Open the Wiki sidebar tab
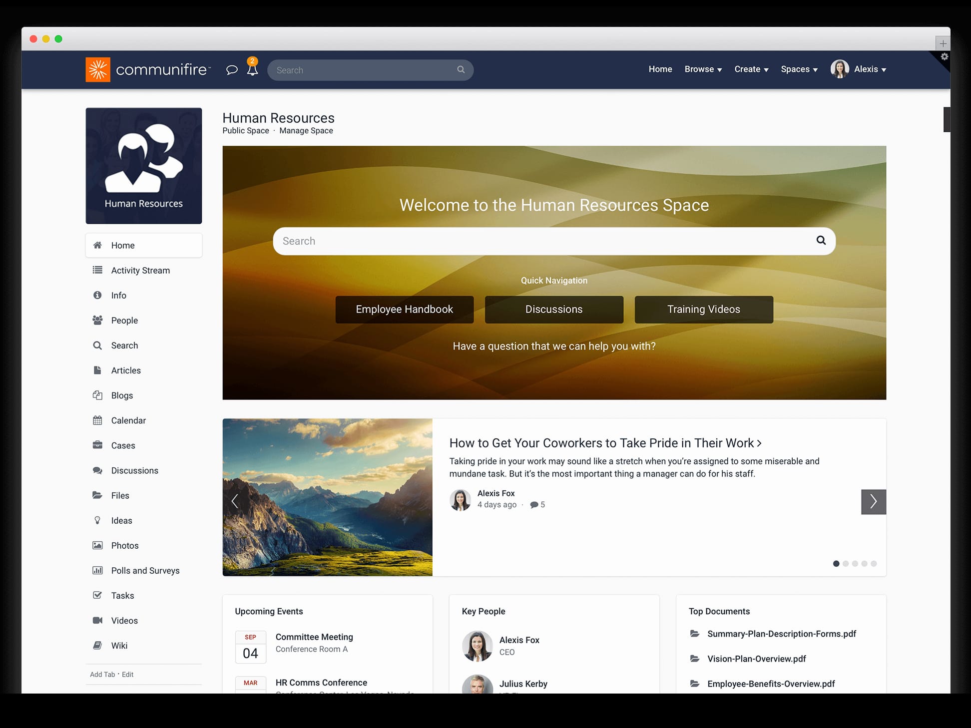Screen dimensions: 971x728 [144, 645]
